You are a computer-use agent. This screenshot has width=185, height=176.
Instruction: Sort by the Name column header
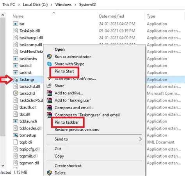pyautogui.click(x=18, y=16)
